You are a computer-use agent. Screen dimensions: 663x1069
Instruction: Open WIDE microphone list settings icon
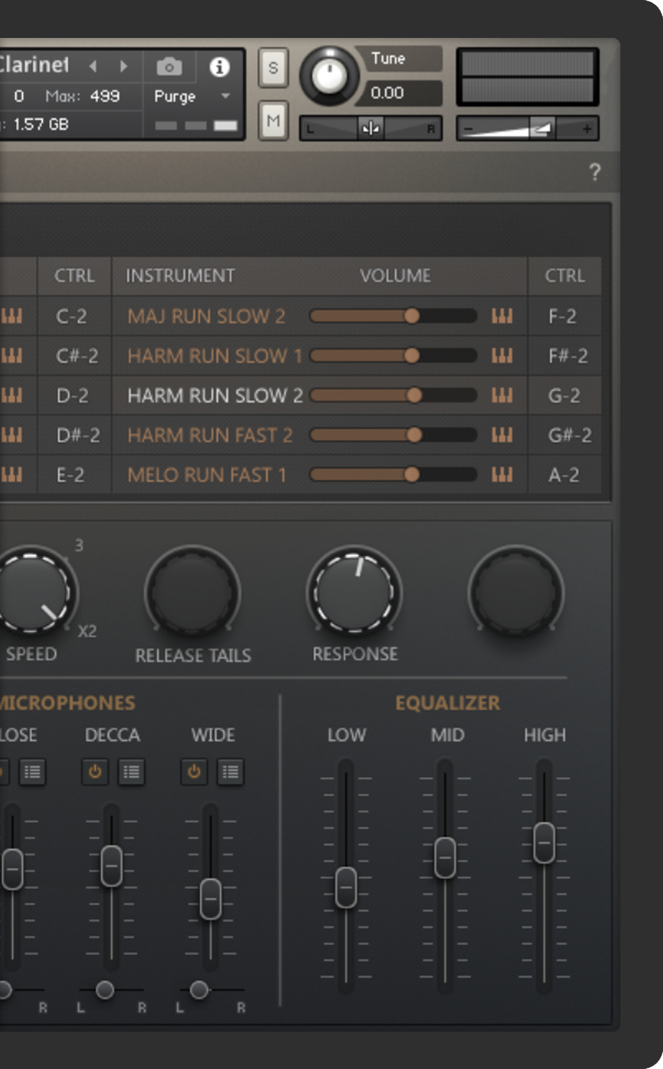click(230, 772)
